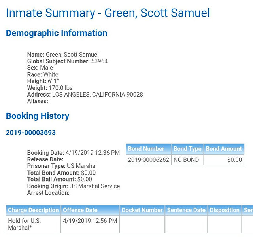This screenshot has width=253, height=241.
Task: Click the $0.00 bond amount cell
Action: click(224, 160)
